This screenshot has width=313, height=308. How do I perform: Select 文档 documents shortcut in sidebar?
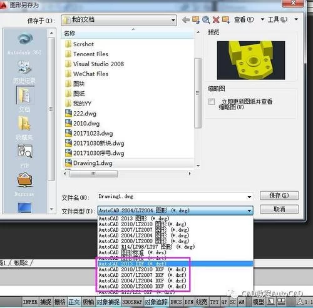[25, 99]
